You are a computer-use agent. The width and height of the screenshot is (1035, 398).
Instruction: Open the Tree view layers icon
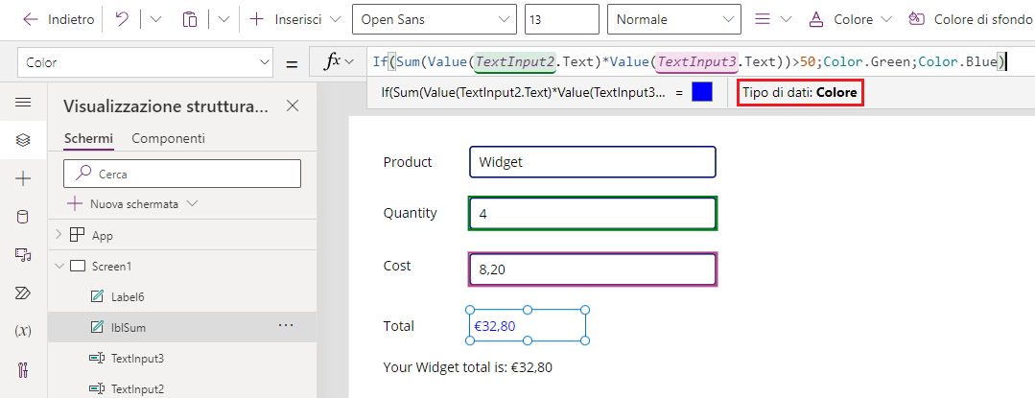coord(23,140)
